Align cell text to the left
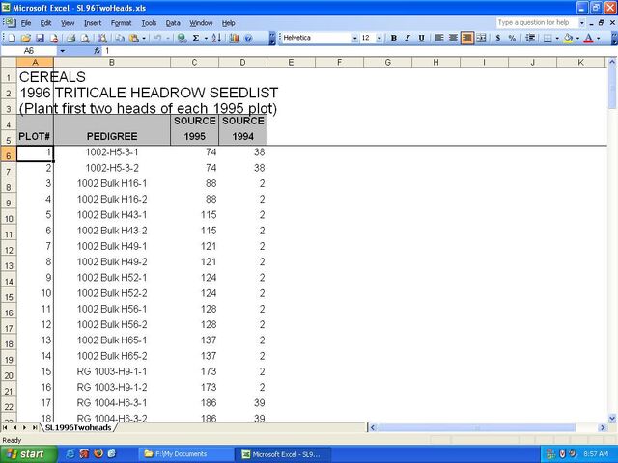 click(x=438, y=38)
